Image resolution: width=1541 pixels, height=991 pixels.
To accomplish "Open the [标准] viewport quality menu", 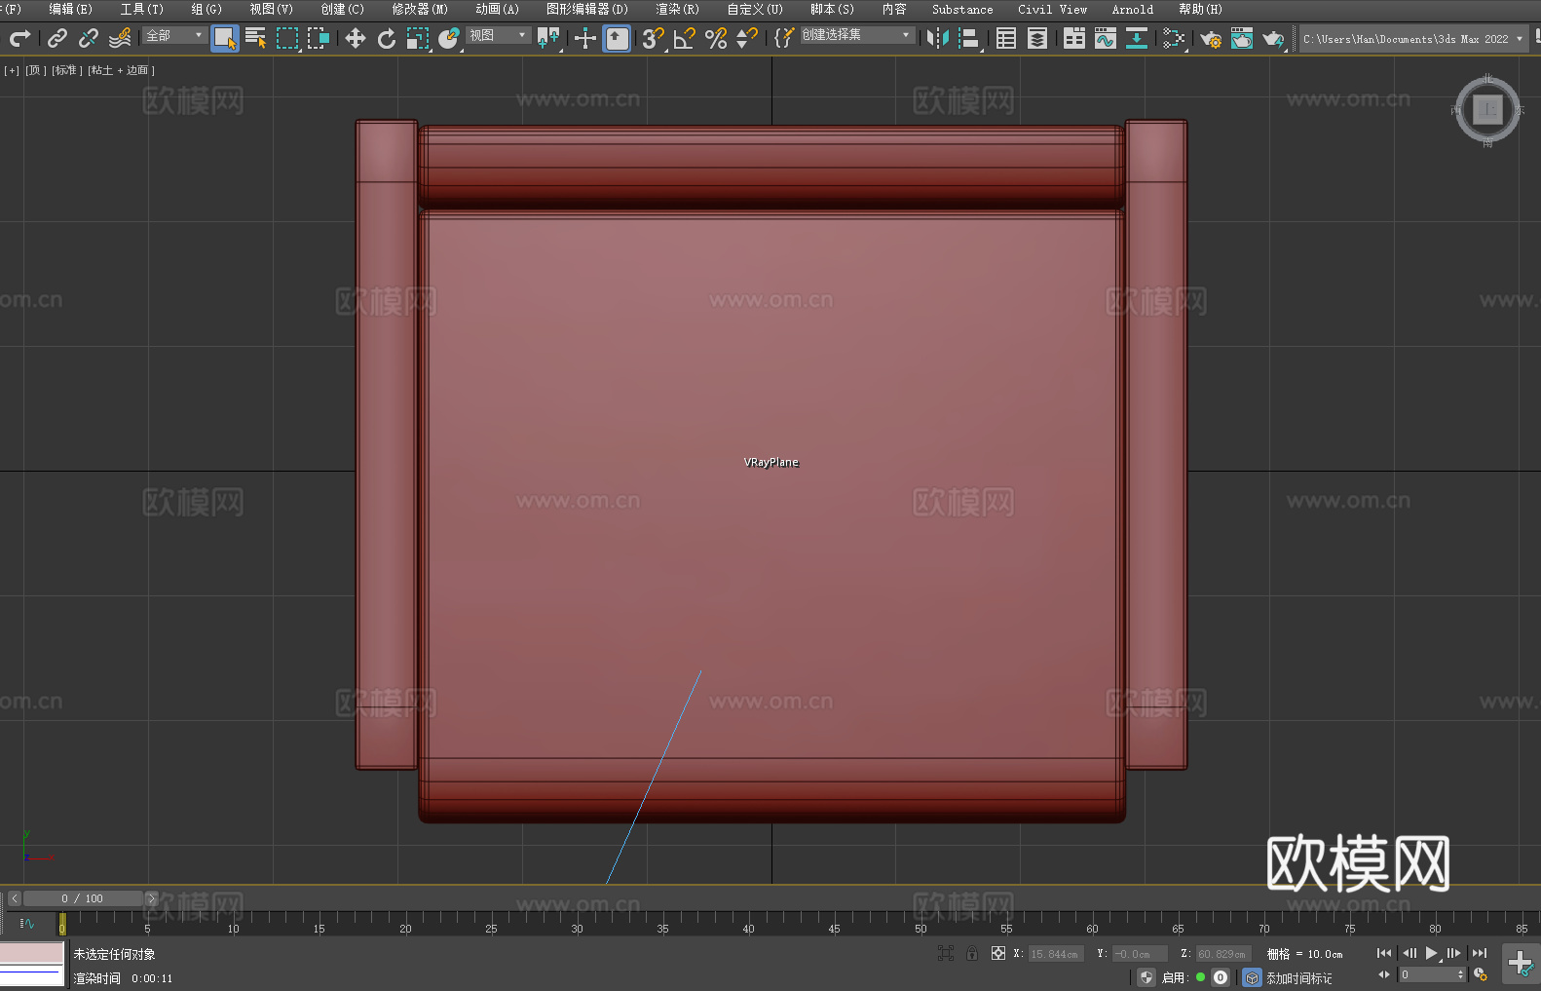I will click(65, 70).
